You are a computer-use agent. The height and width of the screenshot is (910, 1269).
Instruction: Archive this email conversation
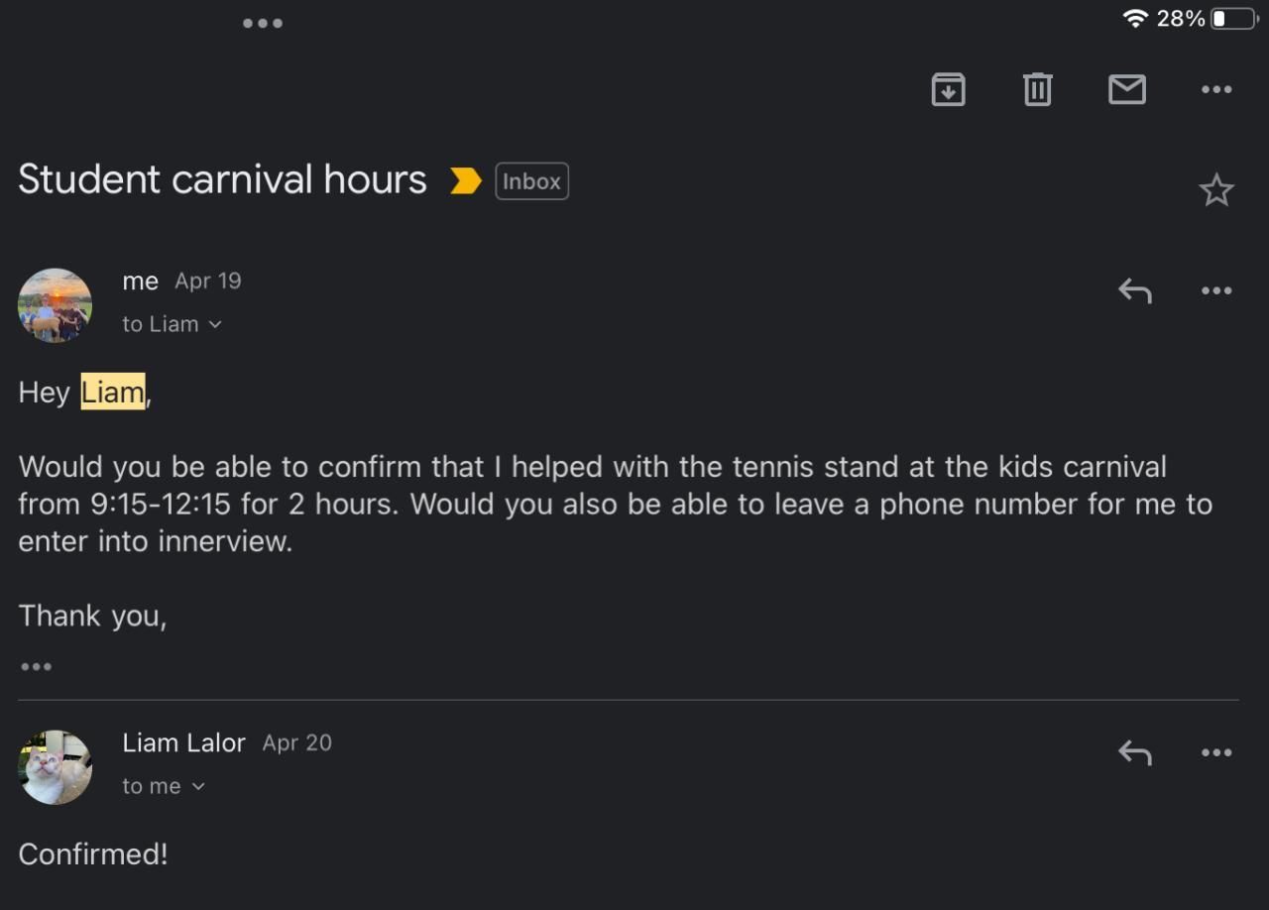[948, 89]
